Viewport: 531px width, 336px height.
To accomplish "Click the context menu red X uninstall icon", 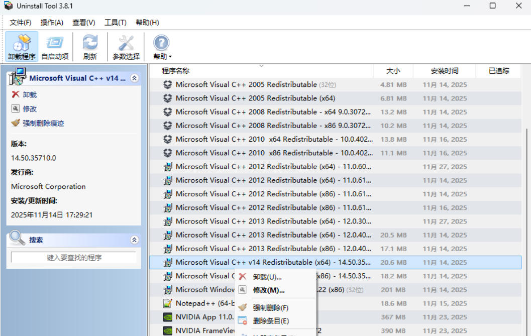I will point(243,277).
